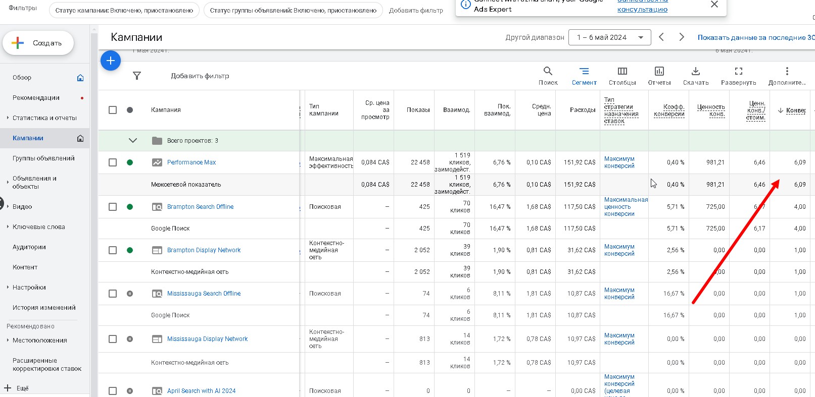
Task: Open Аудитории in sidebar
Action: point(29,247)
